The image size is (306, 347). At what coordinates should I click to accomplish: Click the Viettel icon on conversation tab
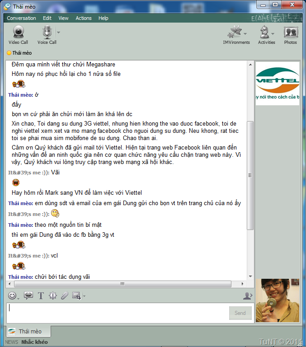[x=12, y=332]
